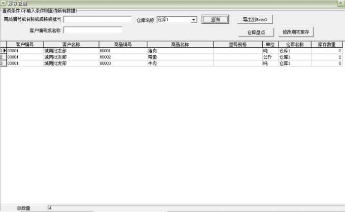Viewport: 345px width, 212px height.
Task: Click the 单位 column header
Action: (271, 44)
